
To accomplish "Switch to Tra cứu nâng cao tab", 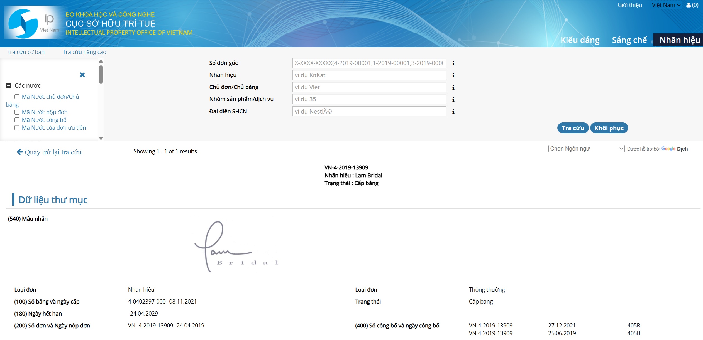I will 84,52.
